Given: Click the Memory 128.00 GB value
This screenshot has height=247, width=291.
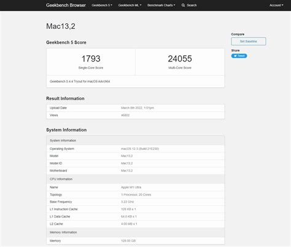Looking at the screenshot, I should tap(128, 241).
